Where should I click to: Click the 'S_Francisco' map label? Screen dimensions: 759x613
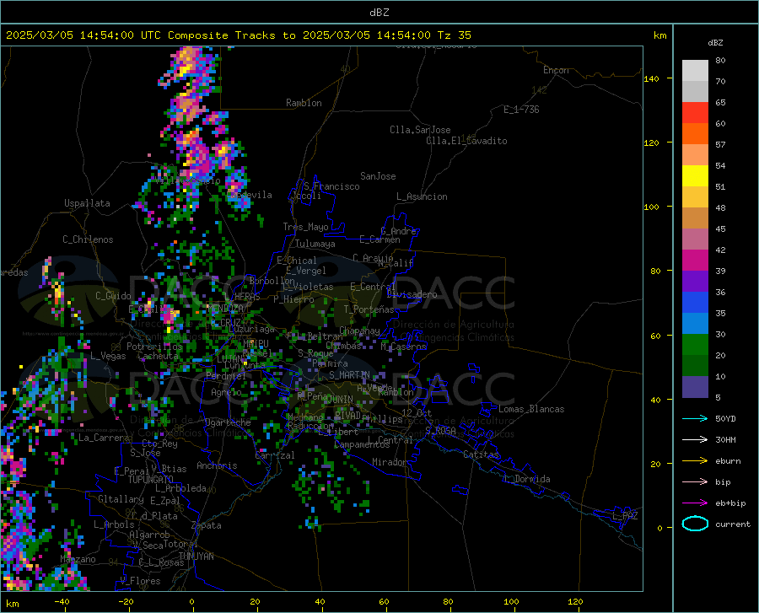tap(331, 186)
